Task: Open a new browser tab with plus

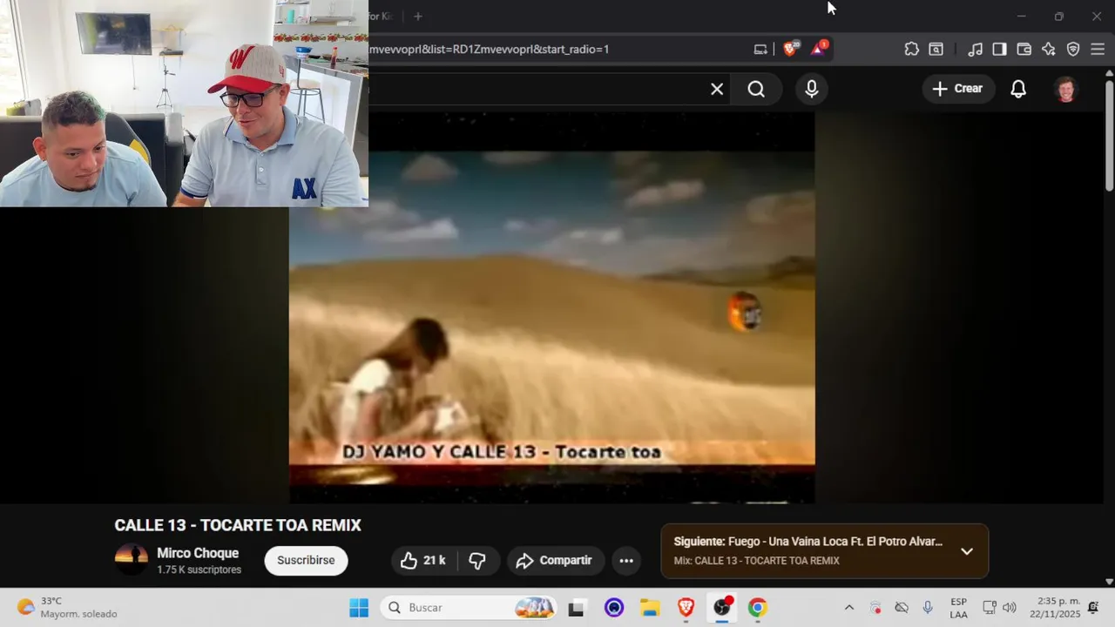Action: point(418,17)
